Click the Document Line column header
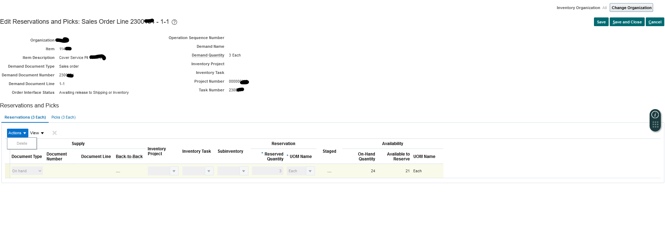This screenshot has width=665, height=227. (x=96, y=157)
